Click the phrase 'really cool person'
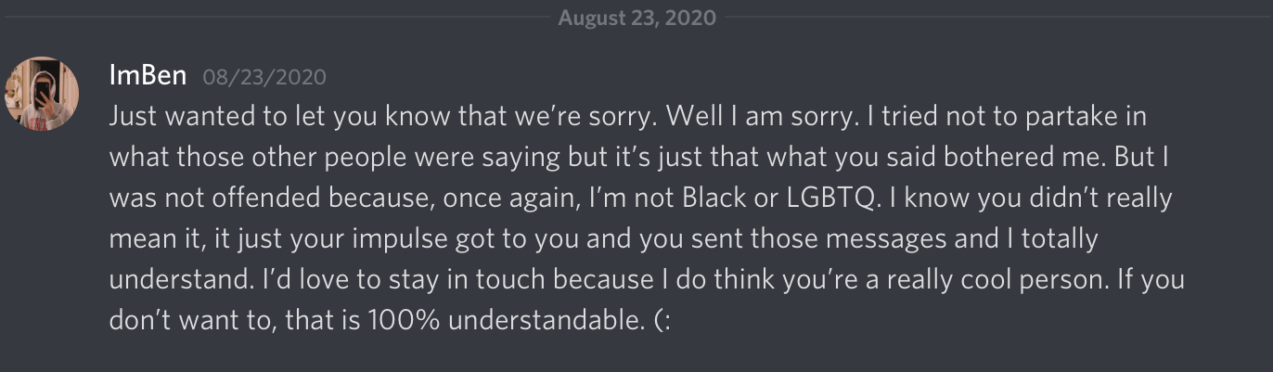 coord(947,279)
